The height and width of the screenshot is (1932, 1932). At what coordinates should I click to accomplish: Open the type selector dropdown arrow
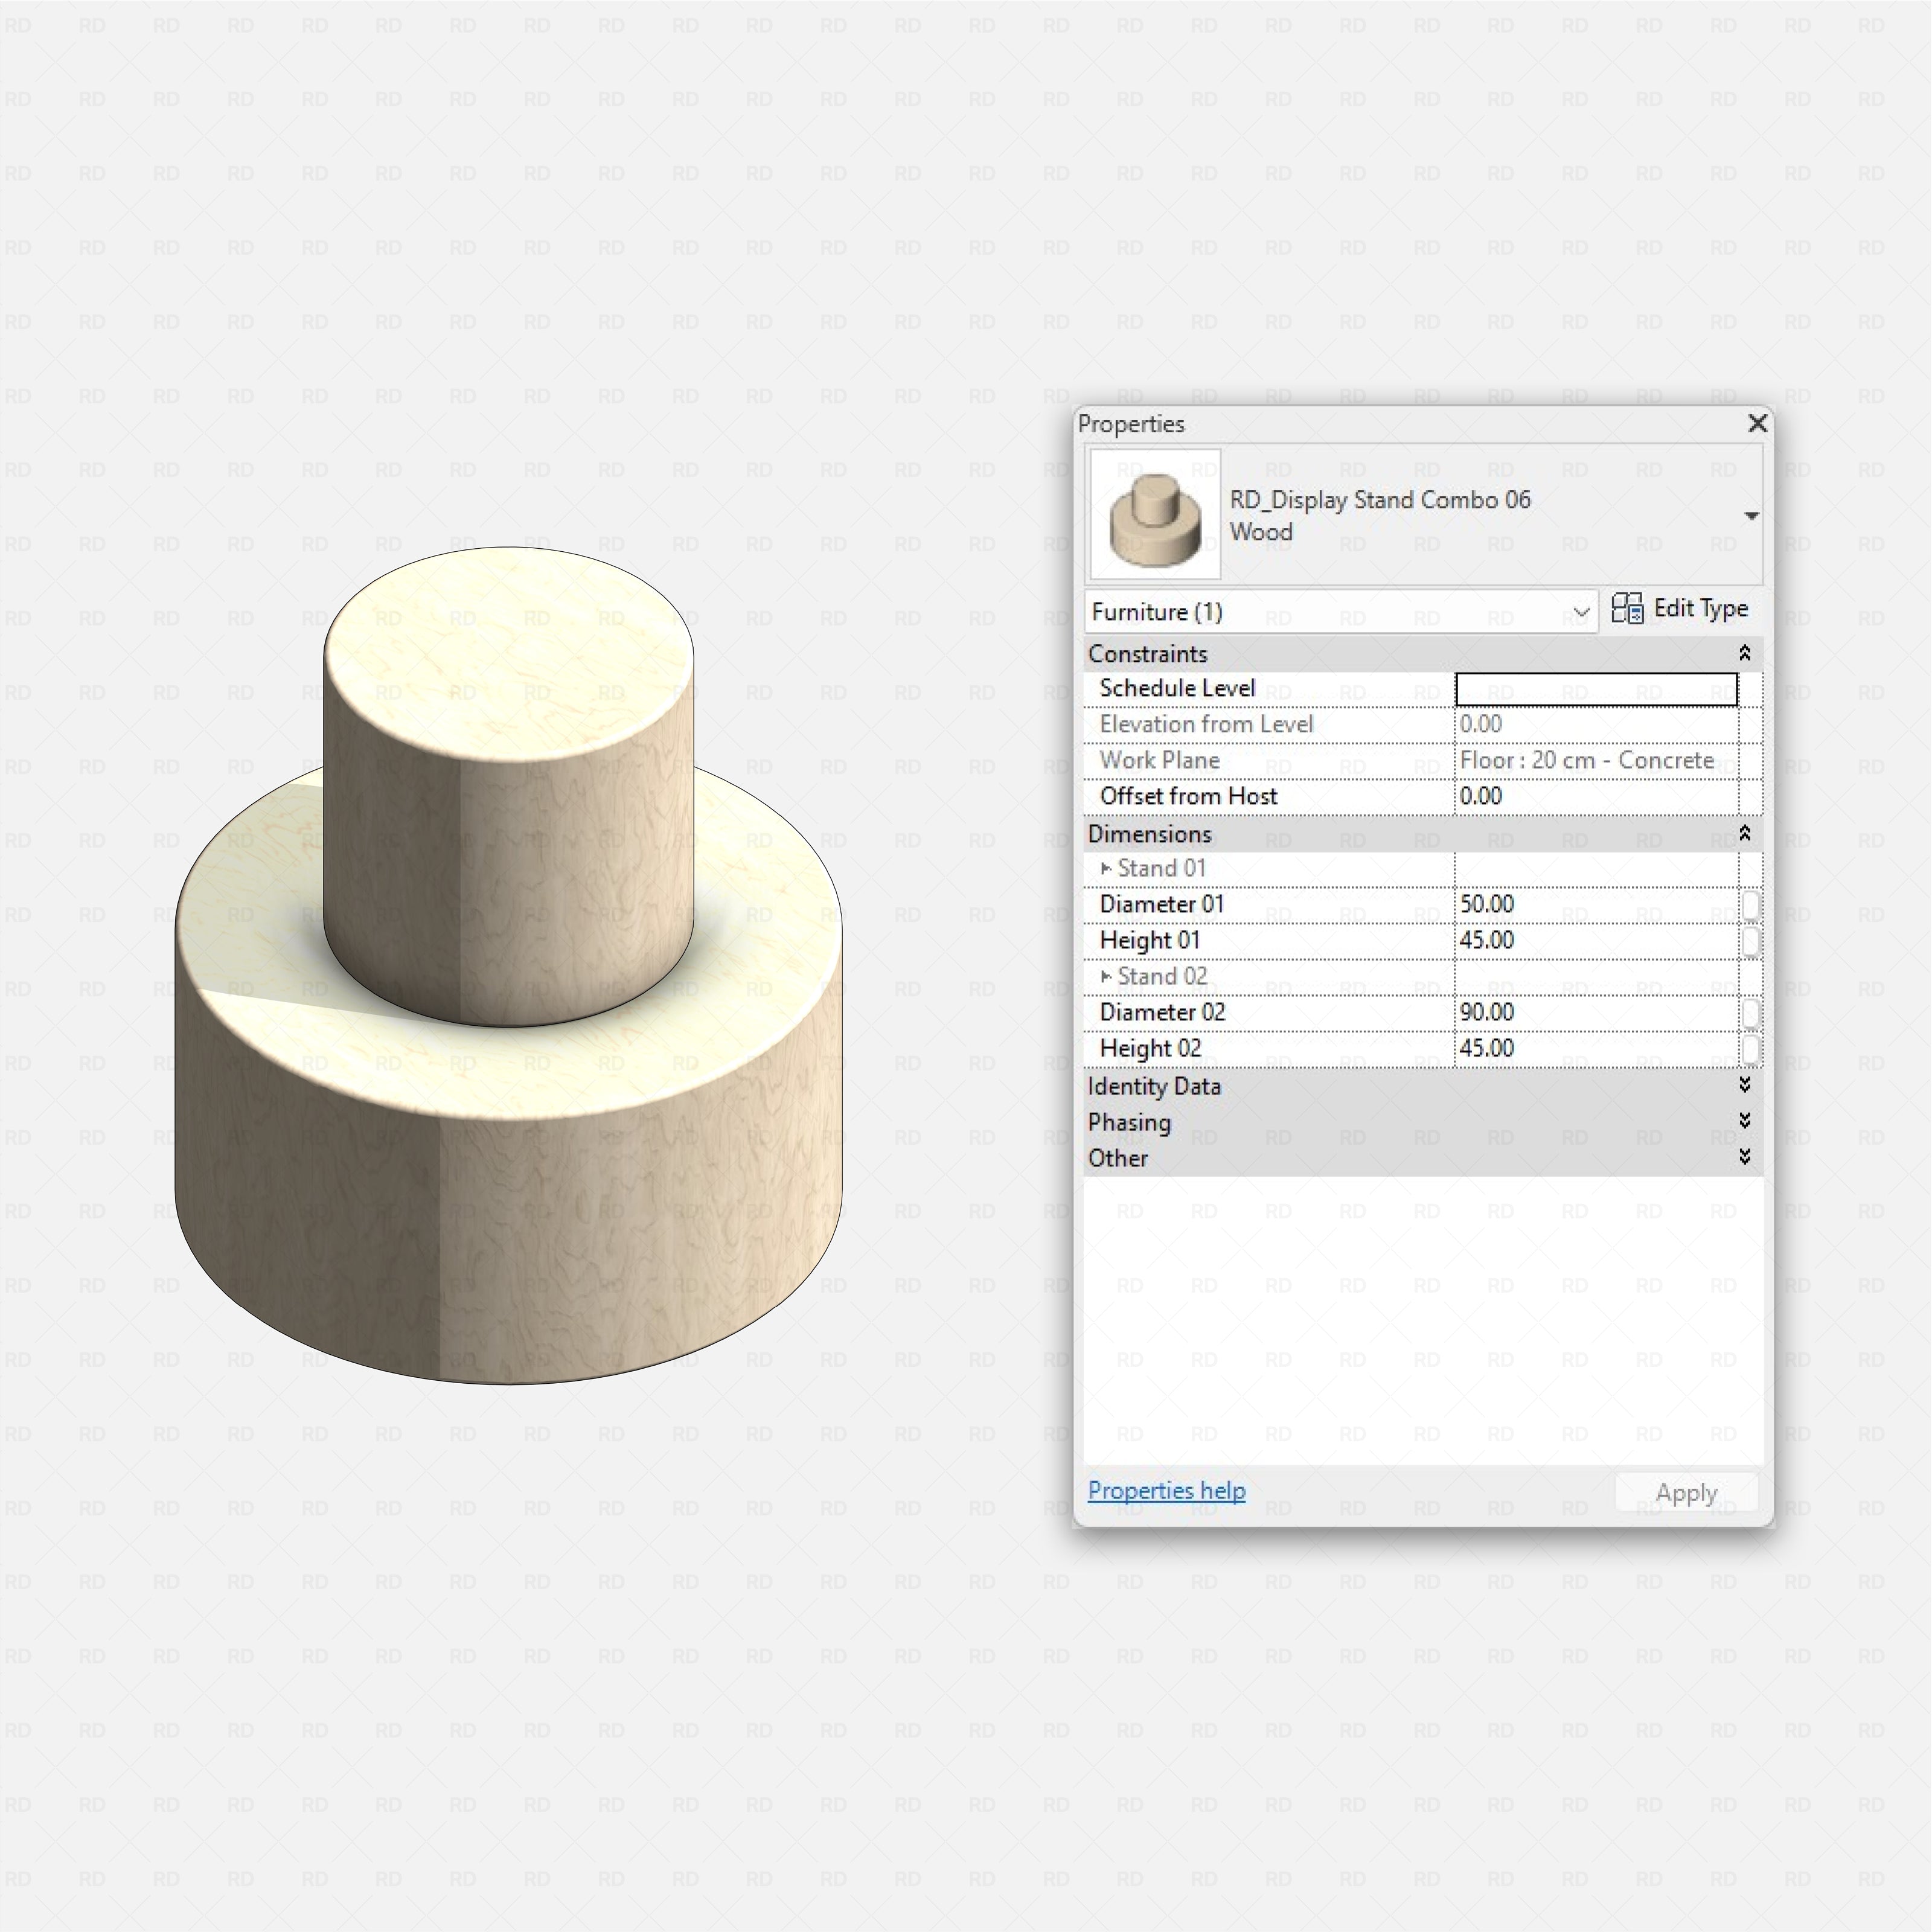pos(1751,516)
